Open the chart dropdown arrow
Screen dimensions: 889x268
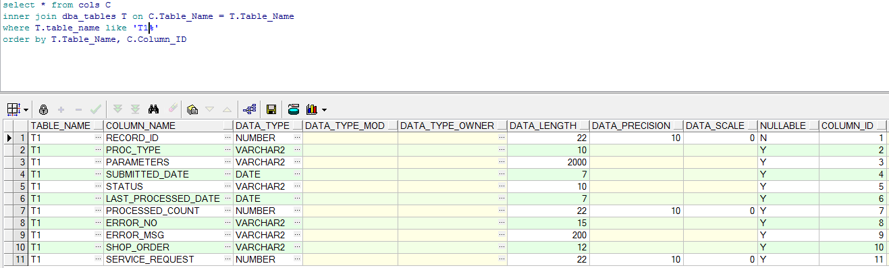click(x=325, y=109)
